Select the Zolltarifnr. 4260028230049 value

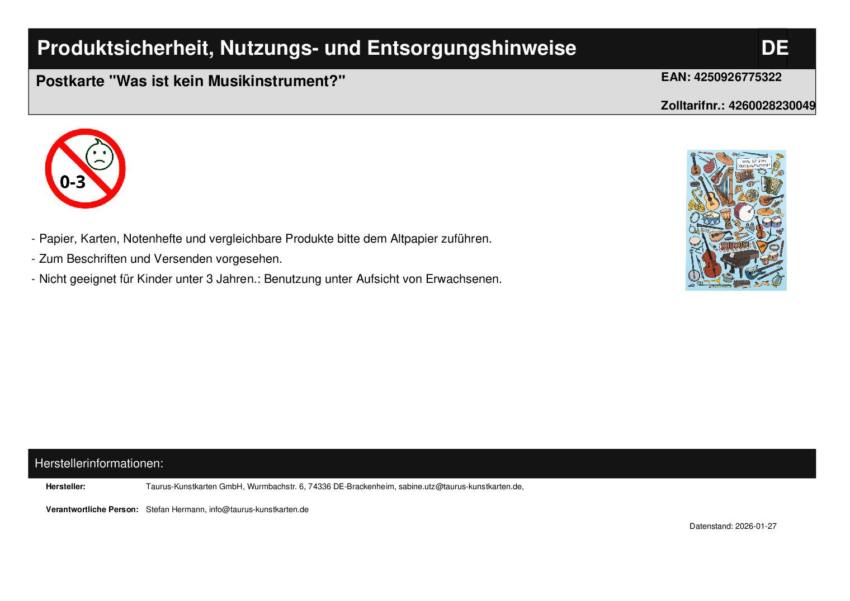[771, 106]
